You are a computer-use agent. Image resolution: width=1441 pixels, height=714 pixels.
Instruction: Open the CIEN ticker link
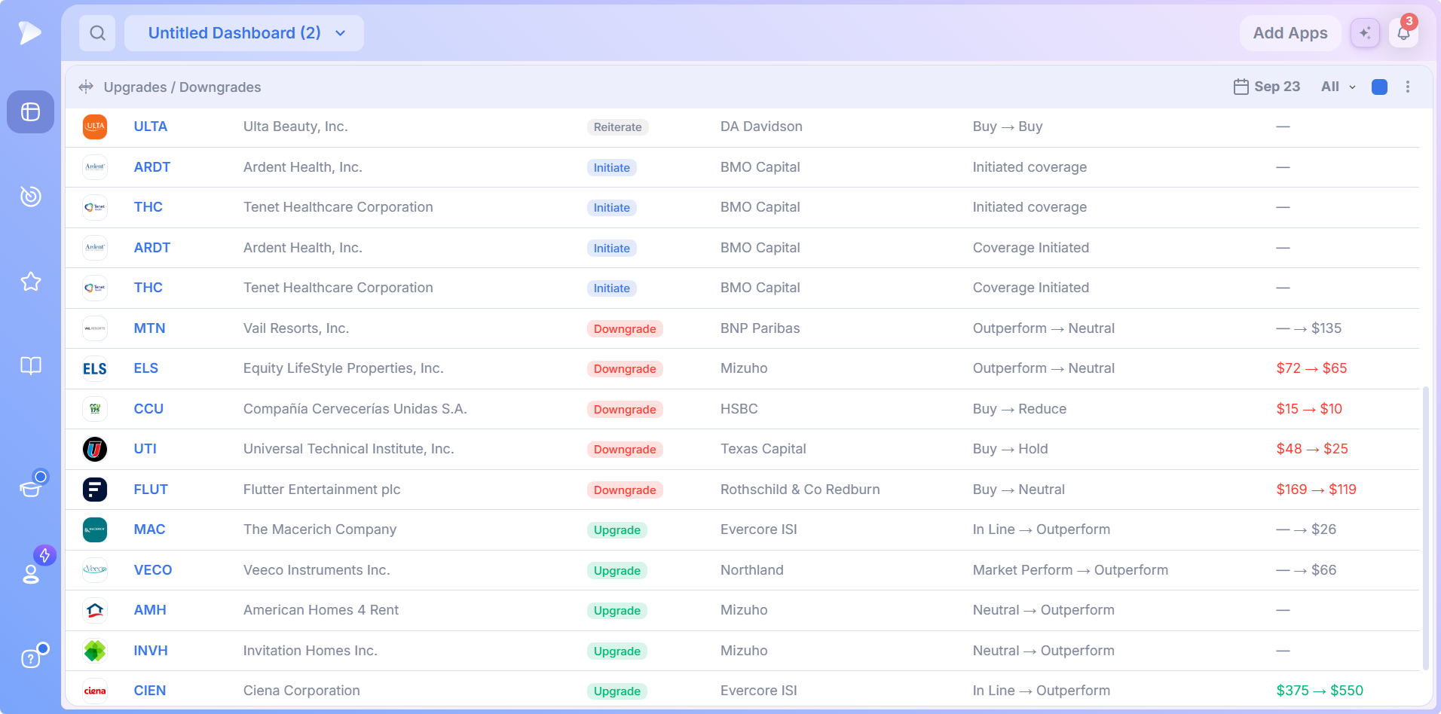(150, 691)
